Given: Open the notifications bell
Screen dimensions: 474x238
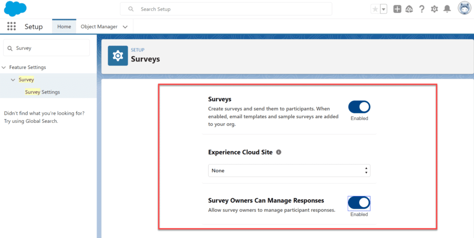Looking at the screenshot, I should pos(447,9).
